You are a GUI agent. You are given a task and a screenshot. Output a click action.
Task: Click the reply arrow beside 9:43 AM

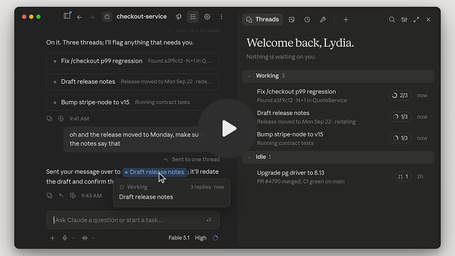coord(61,196)
